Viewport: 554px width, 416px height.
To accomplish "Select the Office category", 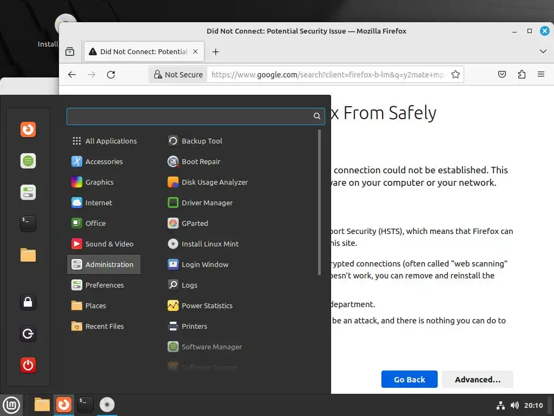I will pos(104,223).
